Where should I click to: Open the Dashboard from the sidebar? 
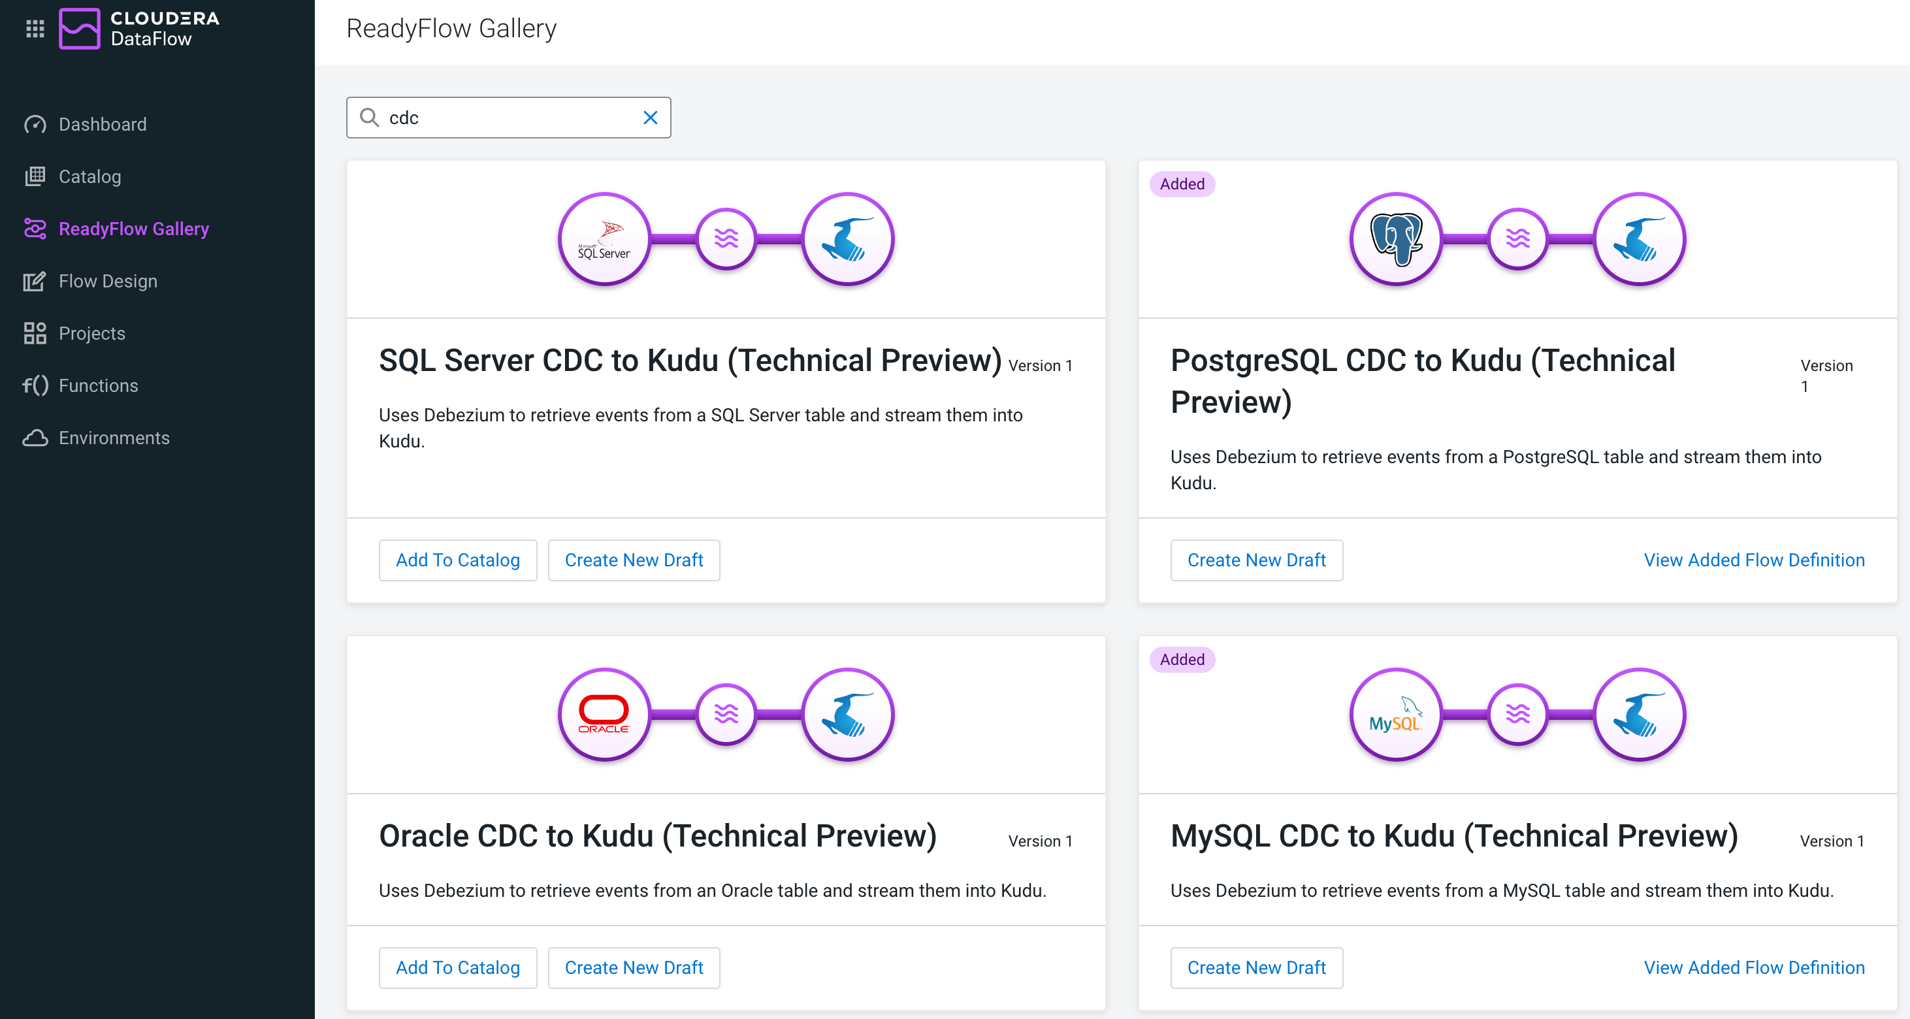[x=102, y=124]
